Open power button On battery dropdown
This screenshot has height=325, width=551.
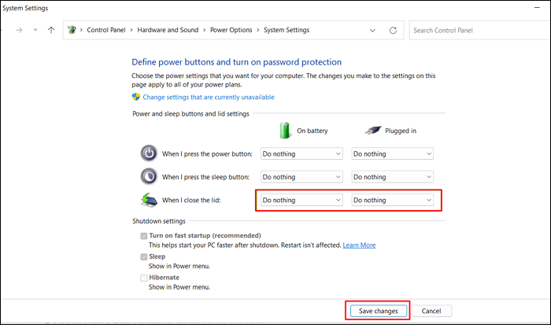click(x=301, y=154)
